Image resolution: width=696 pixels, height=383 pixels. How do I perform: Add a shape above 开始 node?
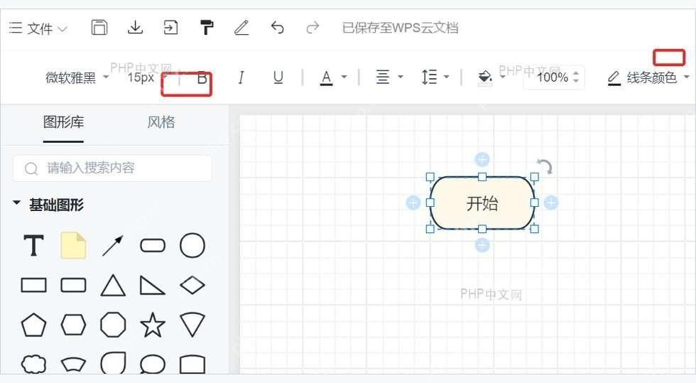(482, 159)
